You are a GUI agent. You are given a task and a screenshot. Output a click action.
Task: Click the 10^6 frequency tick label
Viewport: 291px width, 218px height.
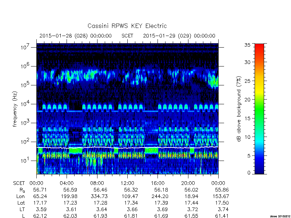25,66
